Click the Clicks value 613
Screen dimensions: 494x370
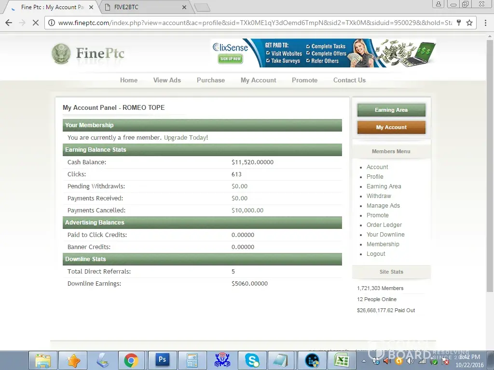[x=236, y=174]
